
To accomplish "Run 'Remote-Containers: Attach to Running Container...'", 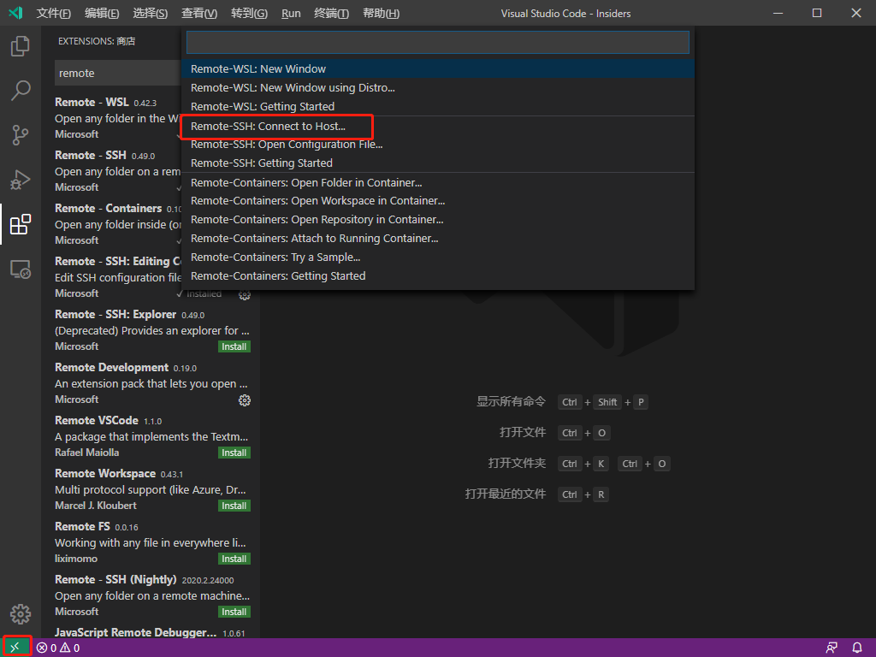I will pyautogui.click(x=437, y=239).
